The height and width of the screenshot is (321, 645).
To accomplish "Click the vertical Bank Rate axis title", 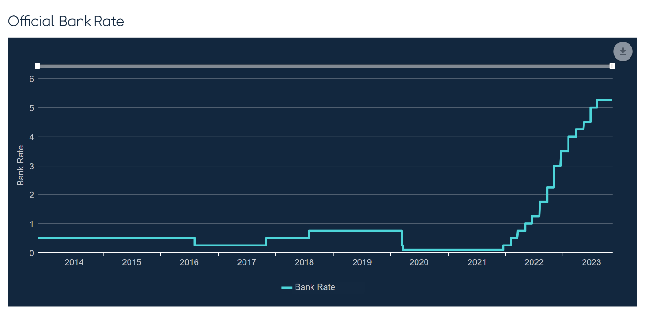I will tap(21, 166).
